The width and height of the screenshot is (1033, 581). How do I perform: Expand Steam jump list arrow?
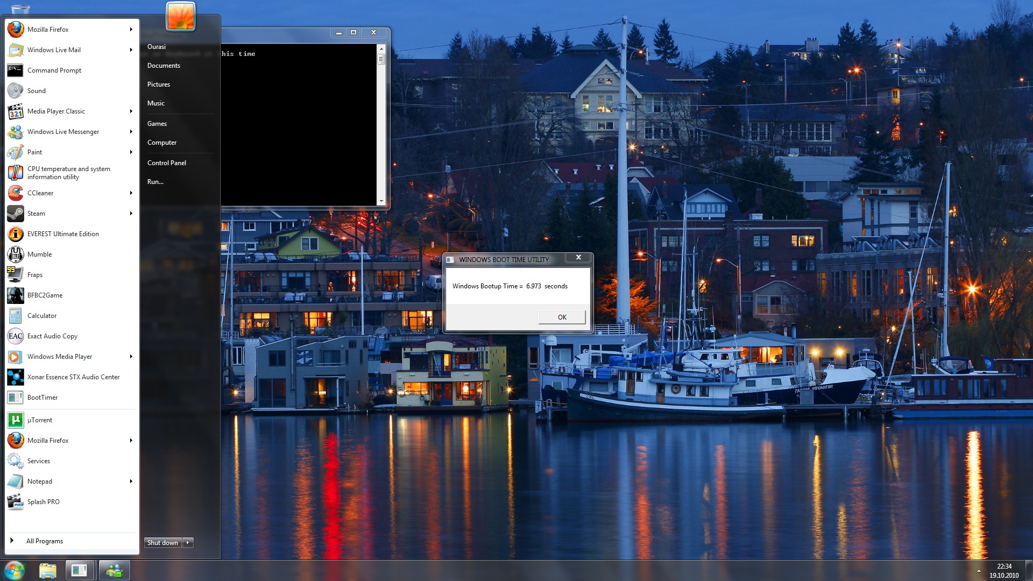click(131, 214)
